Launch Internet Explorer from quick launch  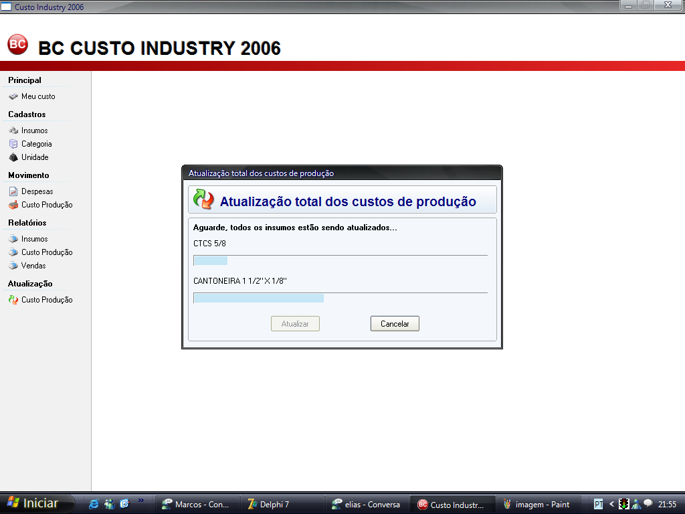pyautogui.click(x=94, y=504)
